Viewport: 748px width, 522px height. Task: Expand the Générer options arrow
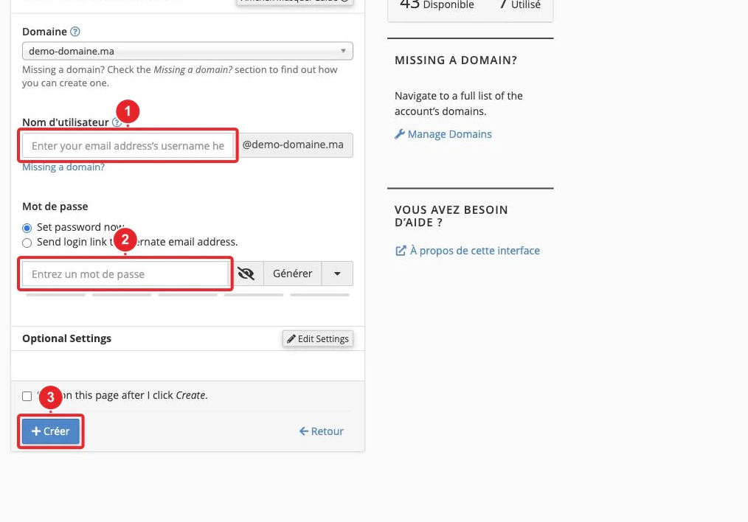coord(337,274)
